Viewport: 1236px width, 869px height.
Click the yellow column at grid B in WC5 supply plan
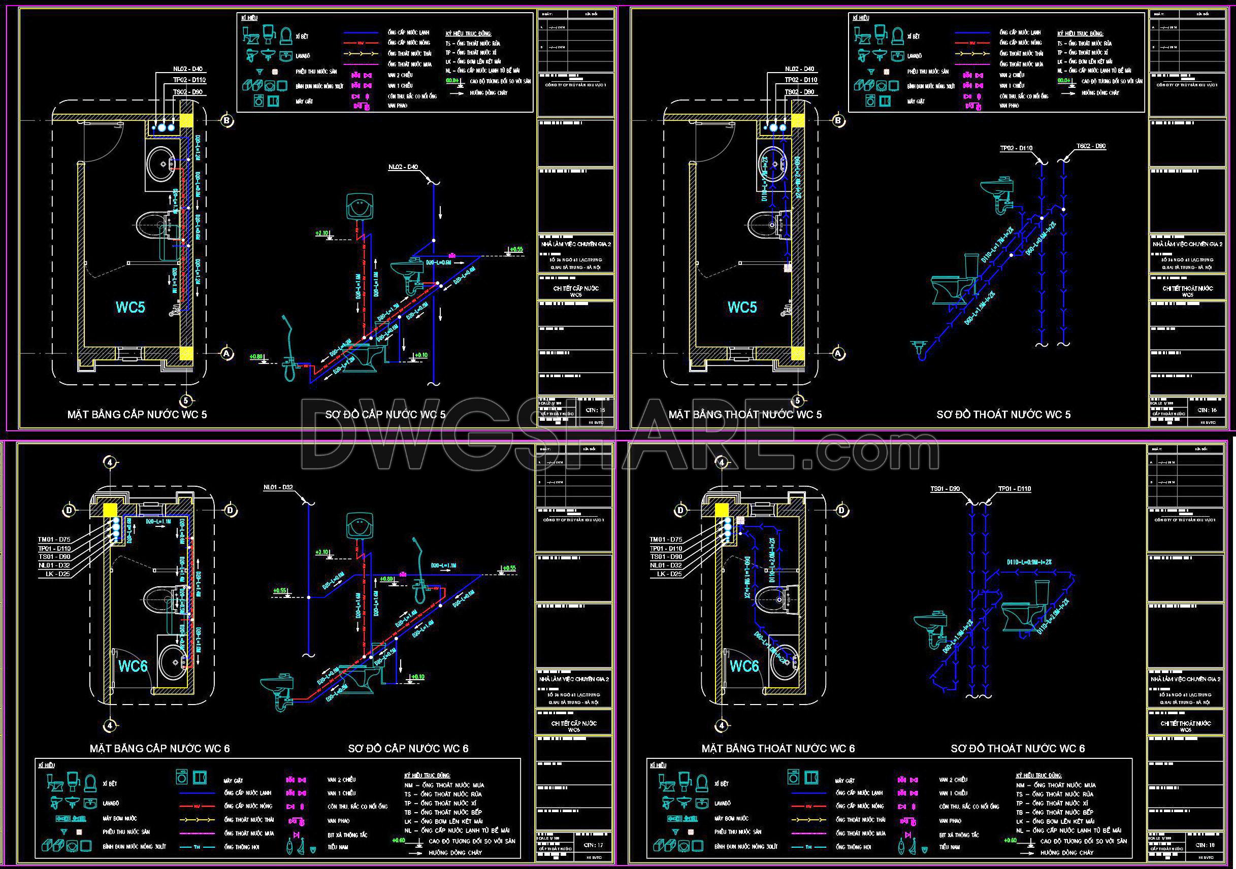pyautogui.click(x=186, y=120)
